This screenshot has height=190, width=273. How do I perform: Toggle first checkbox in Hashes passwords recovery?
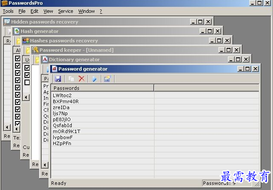27,68
